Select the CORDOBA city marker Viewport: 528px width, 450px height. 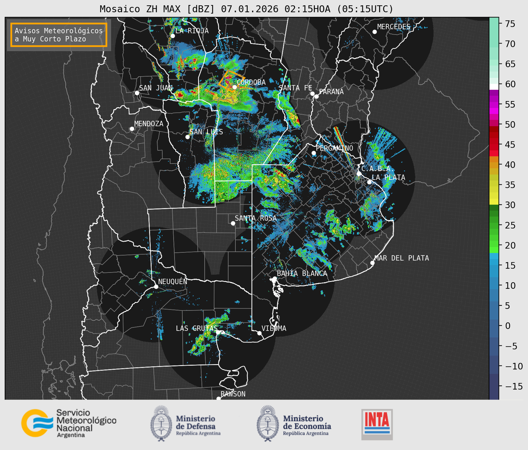pos(234,87)
